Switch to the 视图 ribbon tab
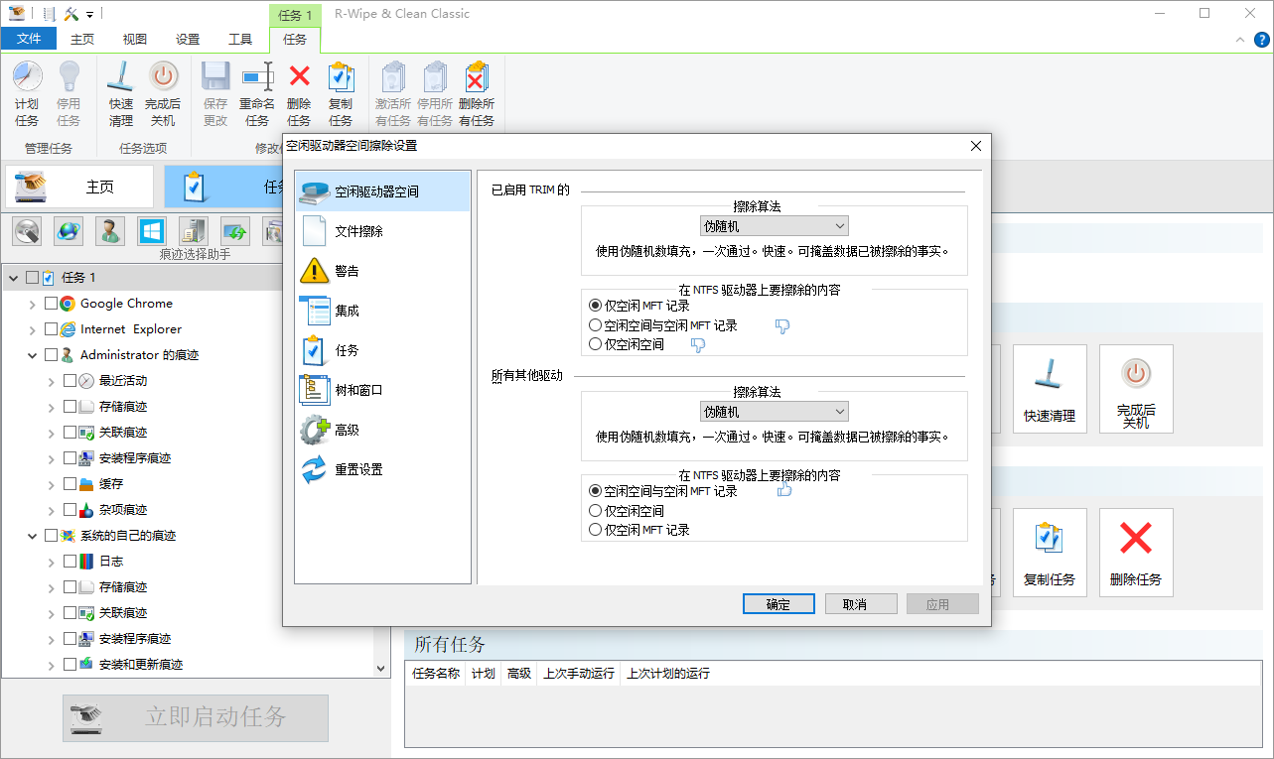The height and width of the screenshot is (759, 1274). (x=135, y=40)
